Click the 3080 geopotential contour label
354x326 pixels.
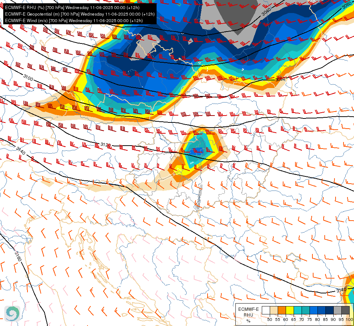[280, 79]
